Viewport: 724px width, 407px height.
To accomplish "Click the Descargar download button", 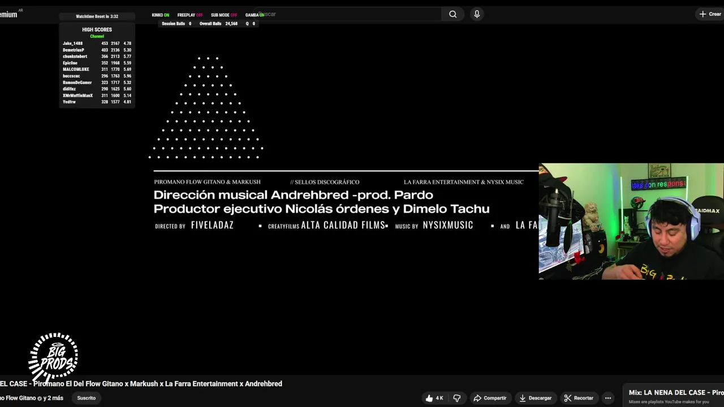I will click(535, 398).
